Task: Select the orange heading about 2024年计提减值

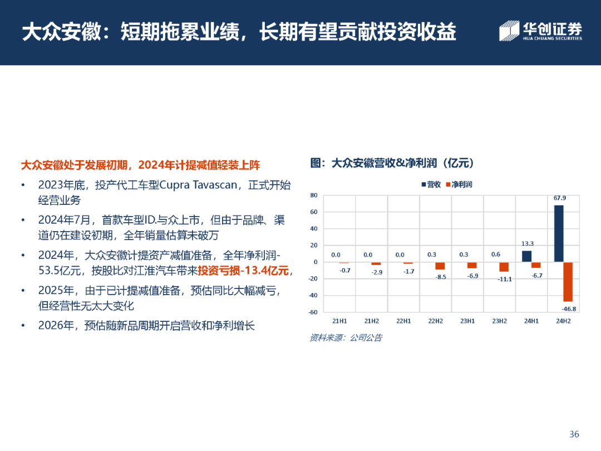Action: pyautogui.click(x=140, y=165)
